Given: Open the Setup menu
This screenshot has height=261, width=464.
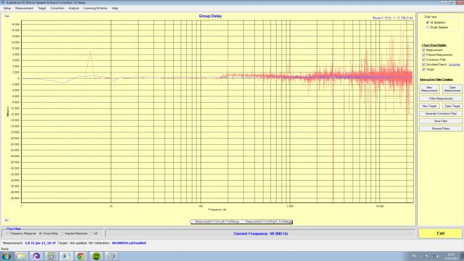Looking at the screenshot, I should (7, 8).
